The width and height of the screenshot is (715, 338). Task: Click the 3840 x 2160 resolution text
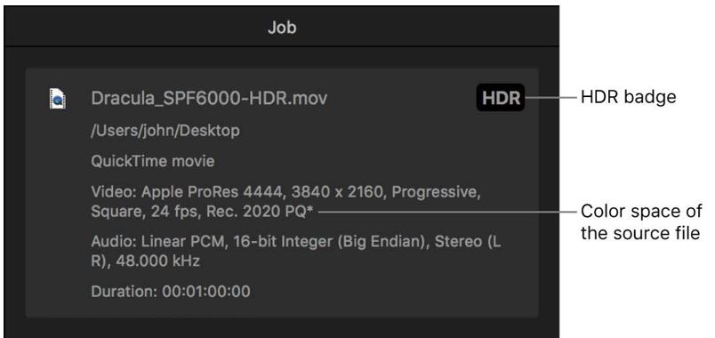pos(336,192)
